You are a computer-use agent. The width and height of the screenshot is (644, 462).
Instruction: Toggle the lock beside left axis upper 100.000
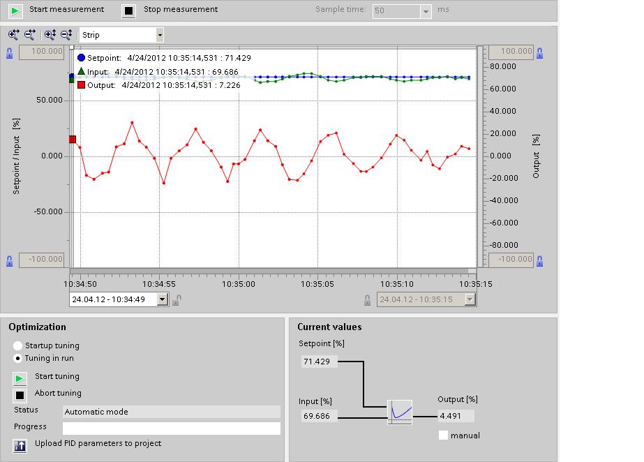[10, 53]
